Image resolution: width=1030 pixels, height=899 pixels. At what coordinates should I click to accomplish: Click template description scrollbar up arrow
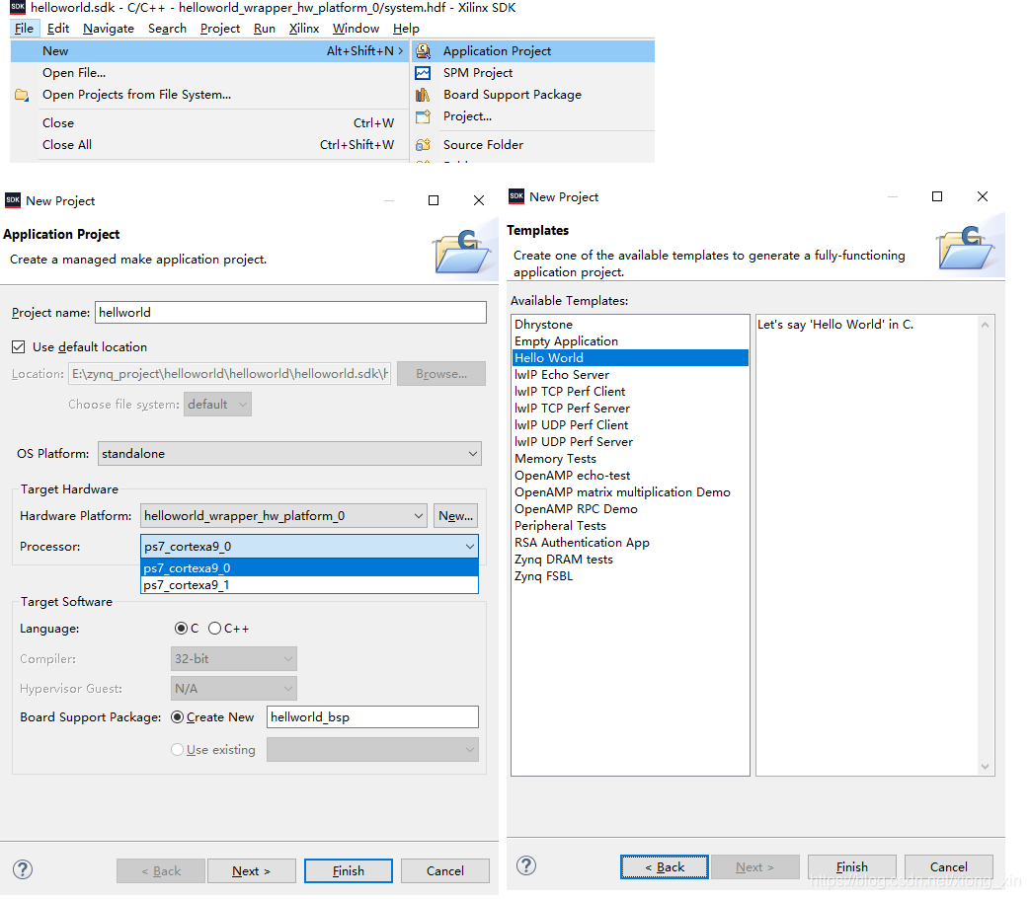[x=985, y=324]
